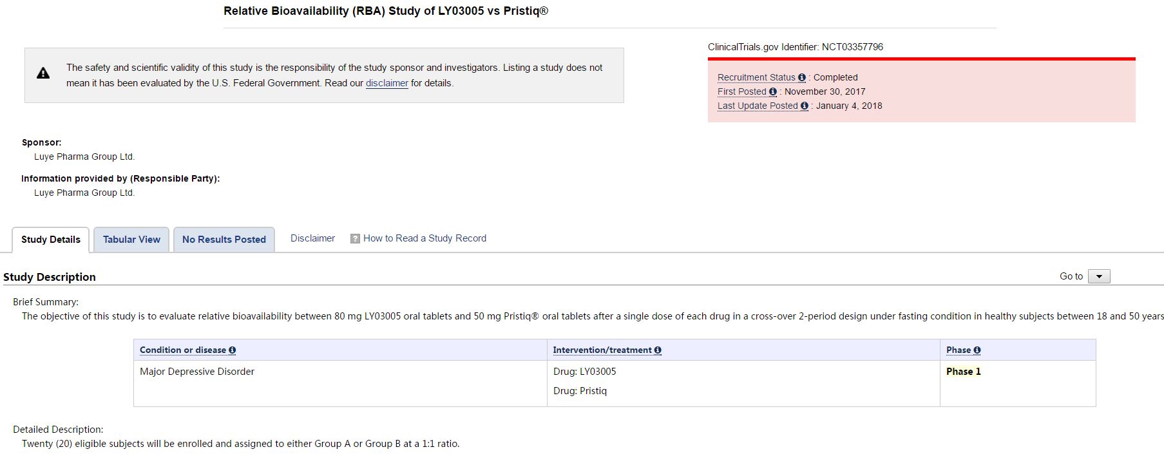This screenshot has height=465, width=1164.
Task: Click Information provided by (Responsible Party) label
Action: coord(120,178)
